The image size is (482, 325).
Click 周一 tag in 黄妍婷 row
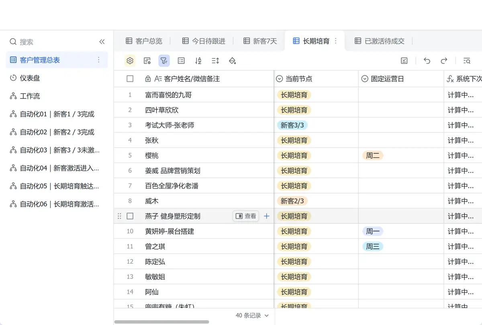tap(373, 232)
